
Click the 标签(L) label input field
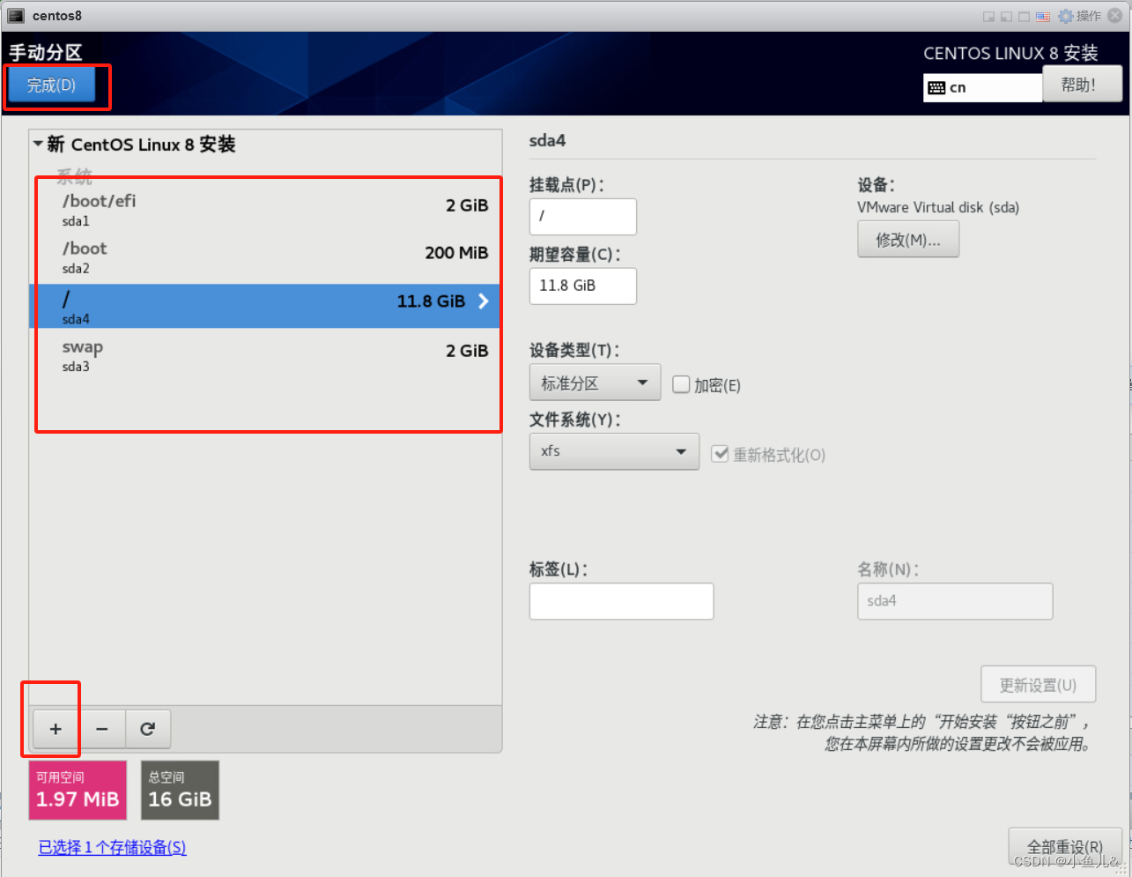[621, 601]
